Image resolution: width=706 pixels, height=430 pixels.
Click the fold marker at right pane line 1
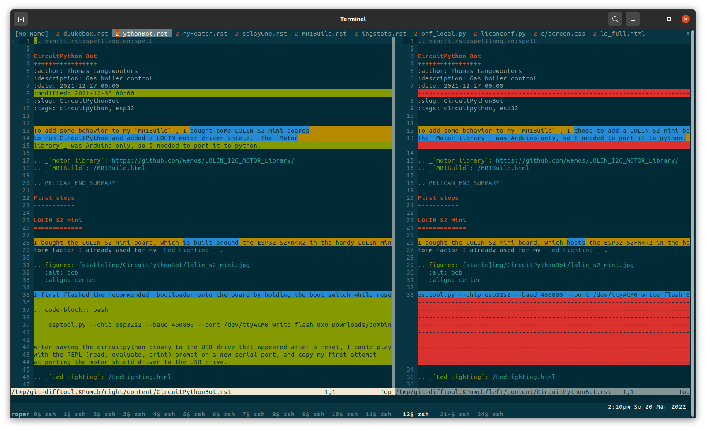(x=397, y=41)
